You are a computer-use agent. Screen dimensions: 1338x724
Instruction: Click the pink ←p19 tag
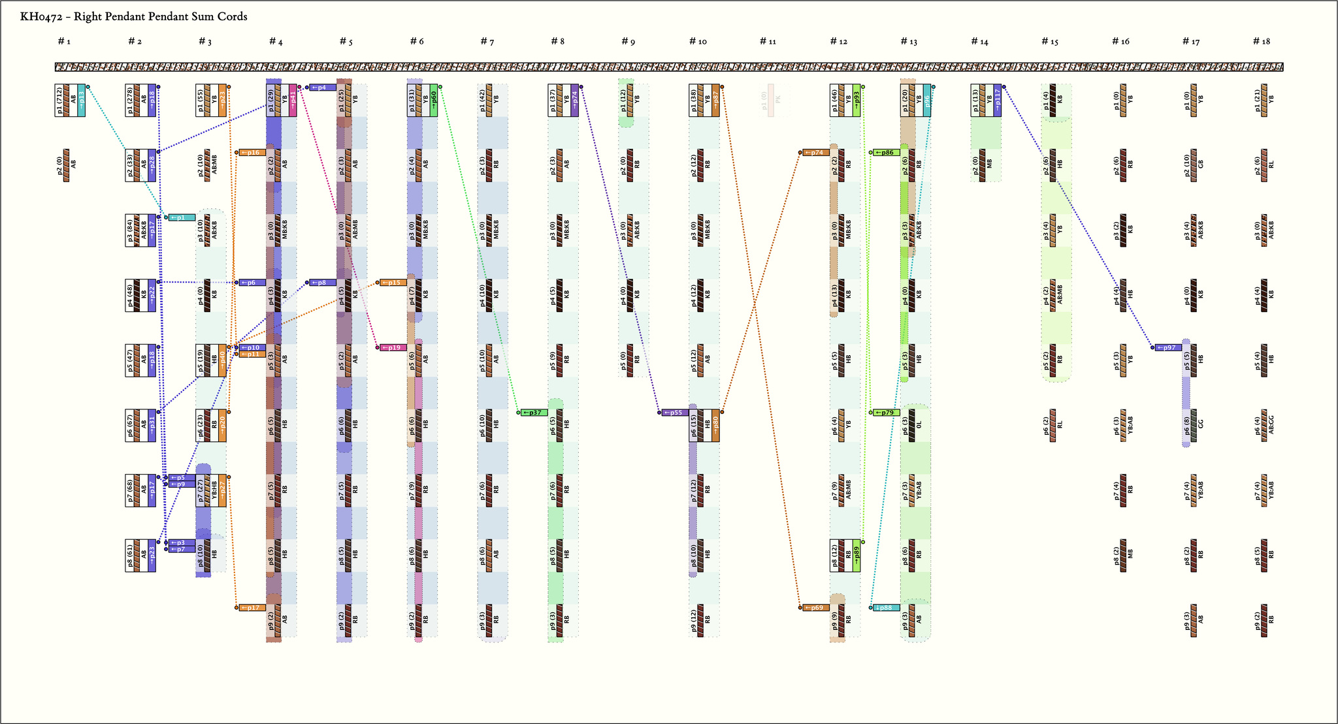coord(393,347)
